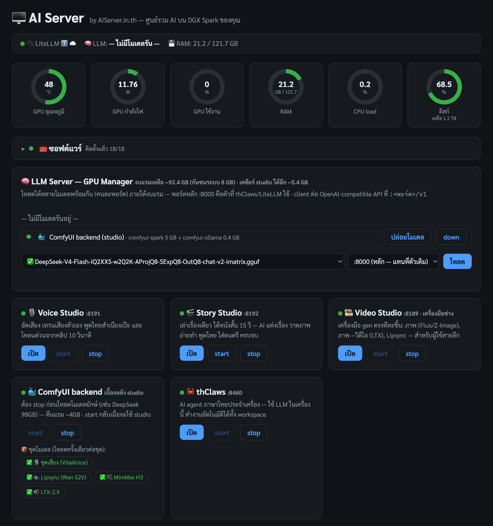This screenshot has width=493, height=526.
Task: Click the toolbox icon beside ซอฟต์แวร์
Action: click(x=43, y=149)
